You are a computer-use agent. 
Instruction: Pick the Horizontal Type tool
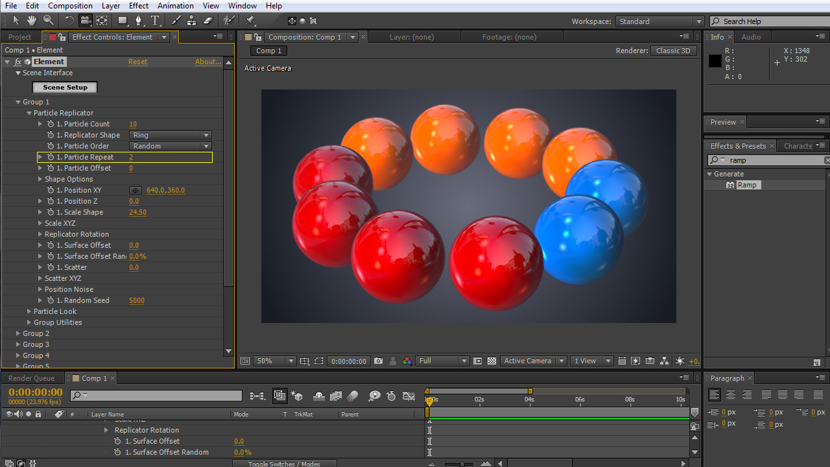pyautogui.click(x=155, y=21)
